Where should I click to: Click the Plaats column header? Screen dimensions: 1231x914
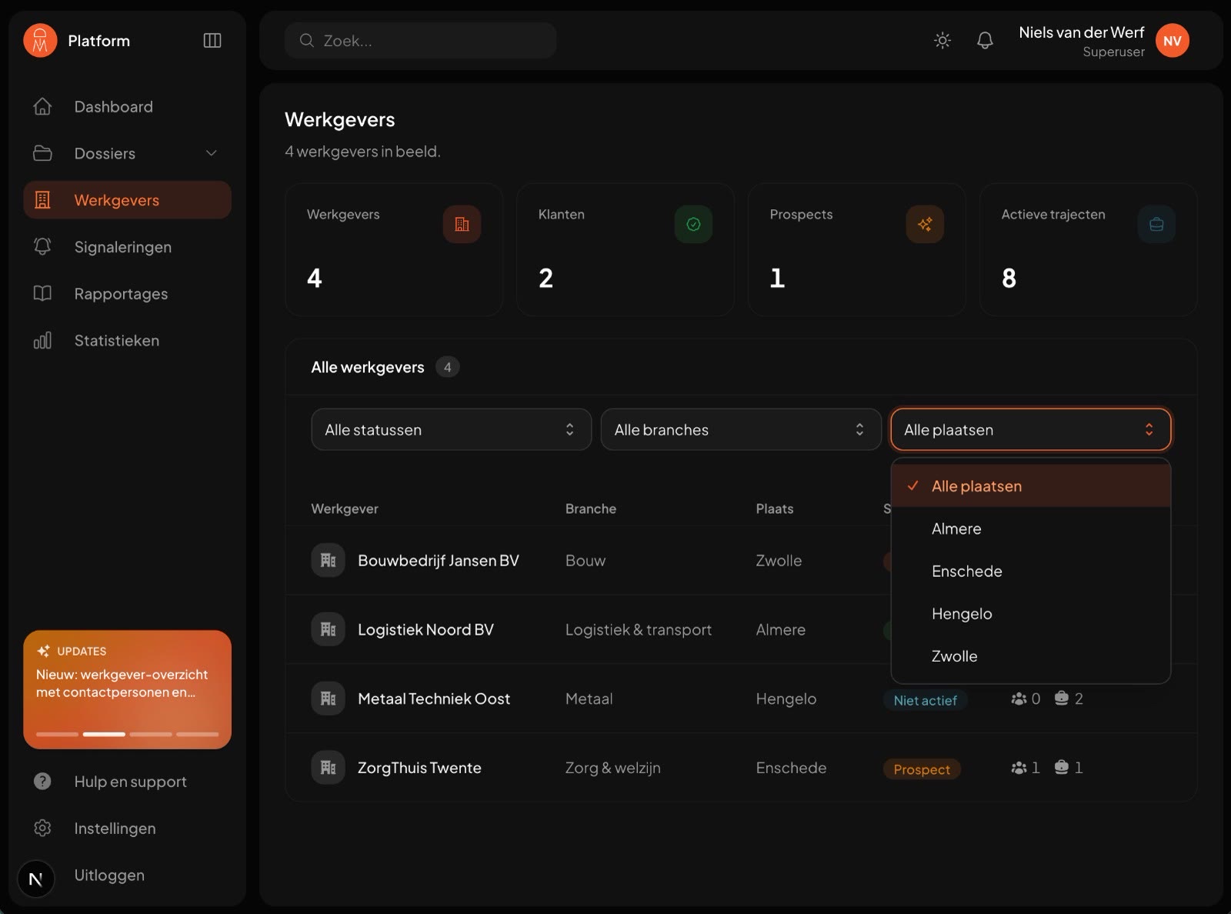coord(775,509)
